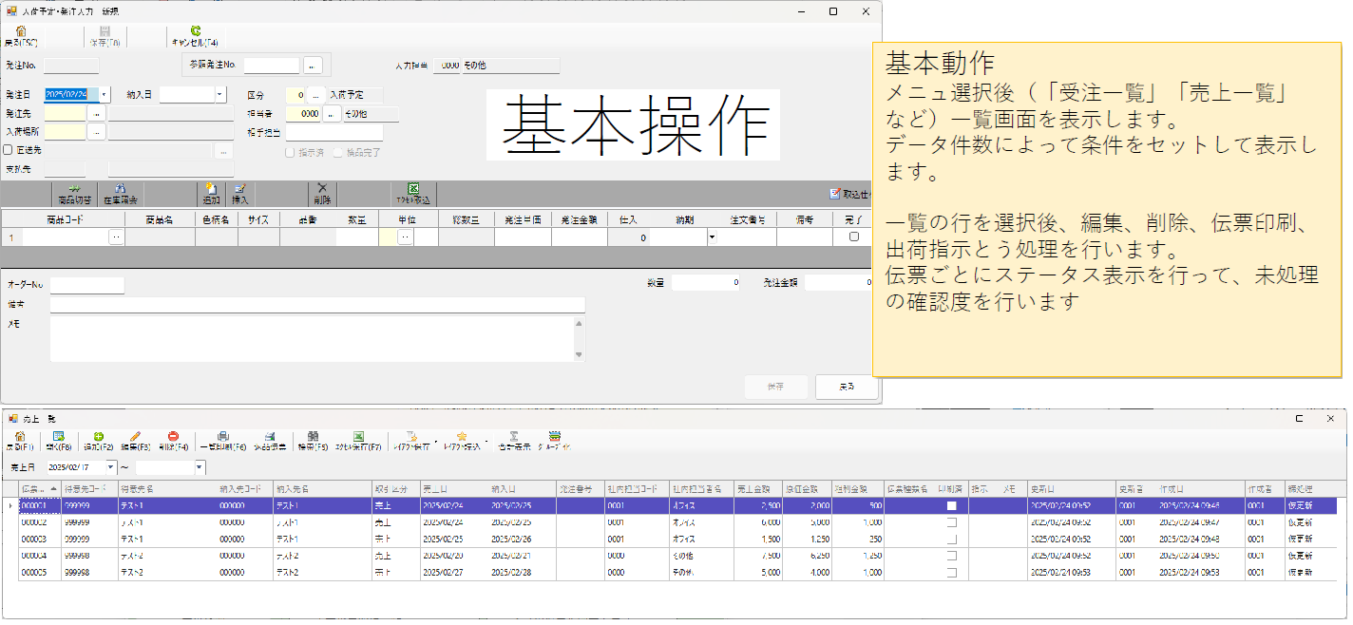Expand the 売上日 start date dropdown
Image resolution: width=1353 pixels, height=625 pixels.
pos(111,467)
